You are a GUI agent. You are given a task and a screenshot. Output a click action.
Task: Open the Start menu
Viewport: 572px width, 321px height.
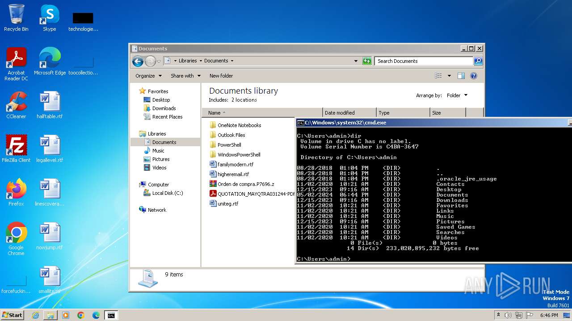pos(12,315)
